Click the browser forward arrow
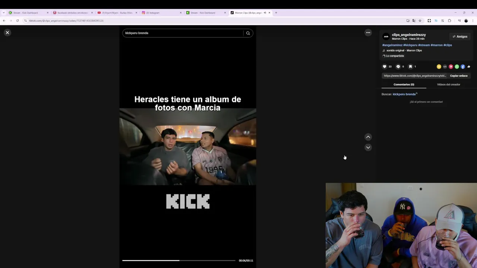477x268 pixels. [10, 20]
